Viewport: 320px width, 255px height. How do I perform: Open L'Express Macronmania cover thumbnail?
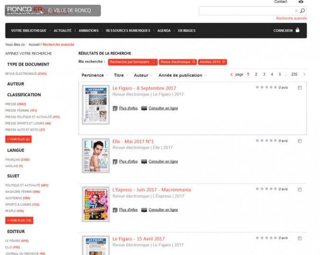pos(96,204)
